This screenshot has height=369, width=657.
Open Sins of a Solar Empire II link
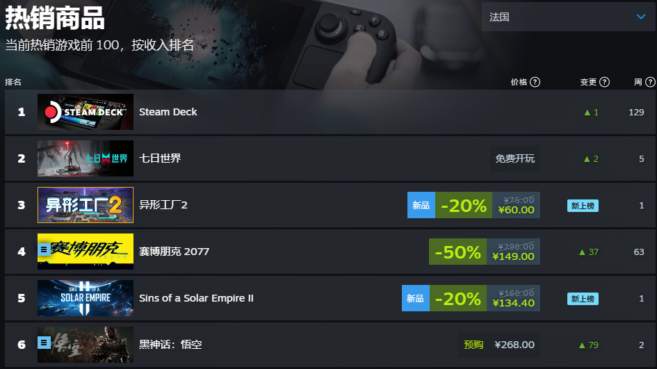(196, 298)
